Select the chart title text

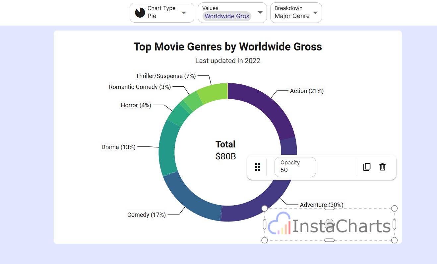click(x=228, y=47)
